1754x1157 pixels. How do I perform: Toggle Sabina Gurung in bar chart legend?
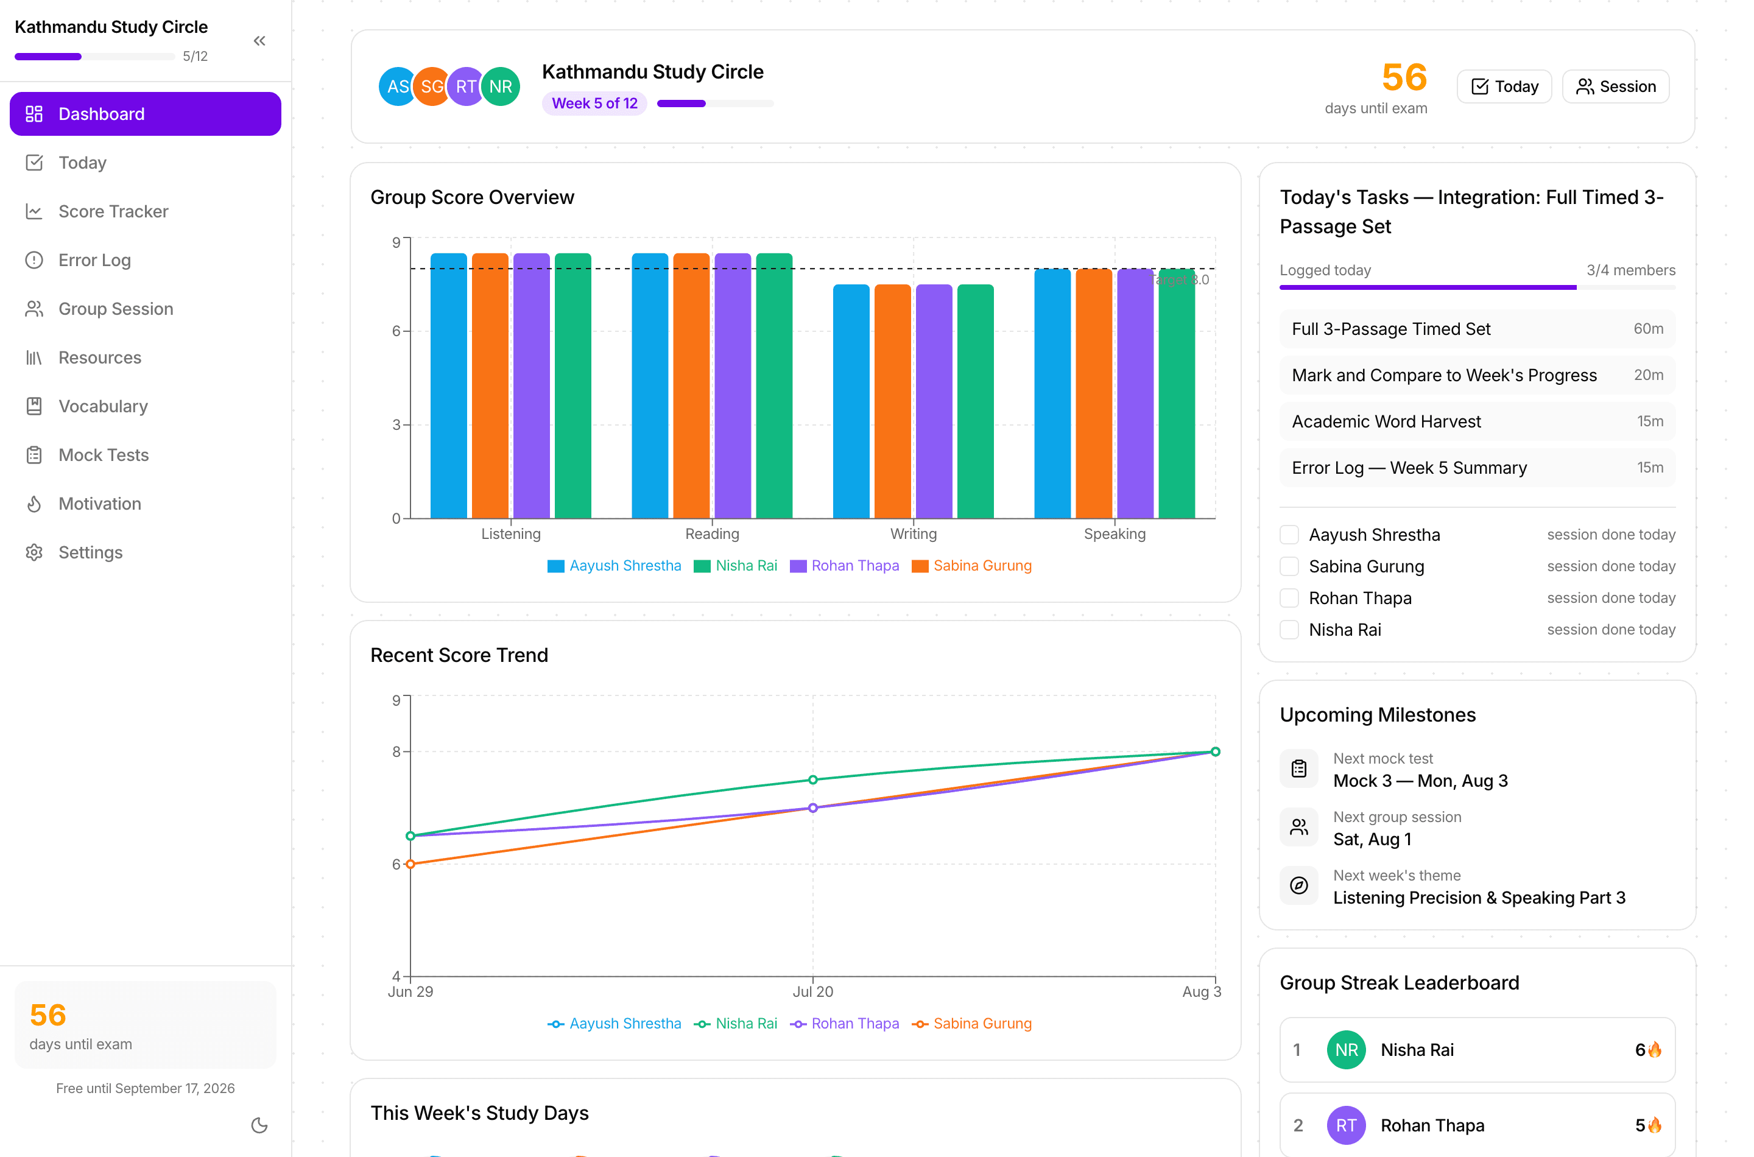coord(972,566)
